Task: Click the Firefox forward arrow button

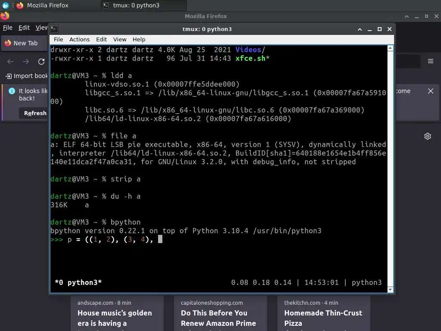Action: pyautogui.click(x=26, y=61)
